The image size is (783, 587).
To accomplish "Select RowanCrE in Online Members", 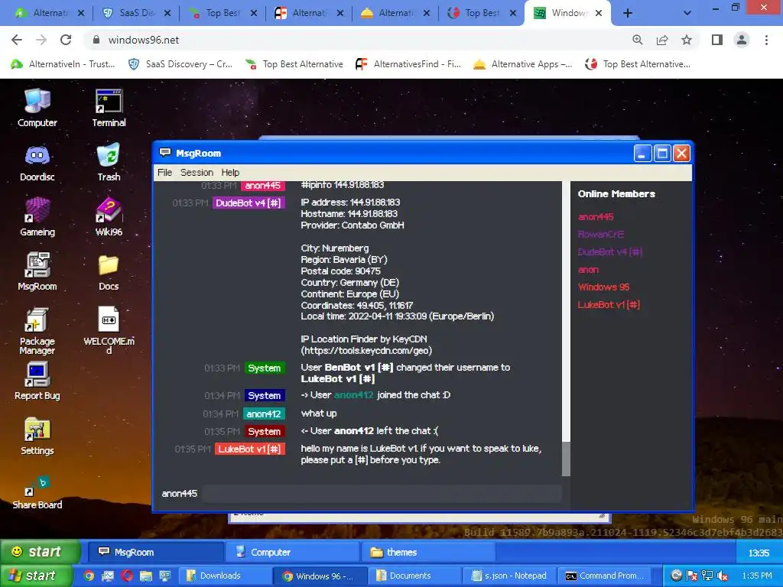I will point(601,234).
